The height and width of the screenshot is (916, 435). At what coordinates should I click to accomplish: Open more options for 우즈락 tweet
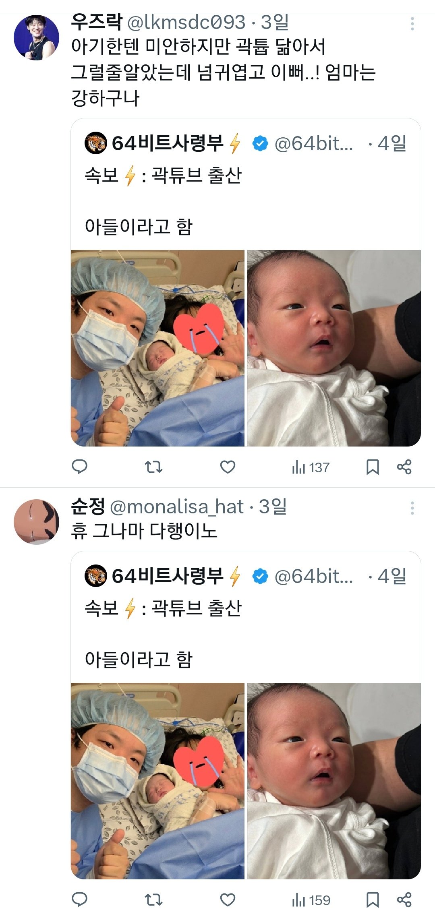click(412, 24)
